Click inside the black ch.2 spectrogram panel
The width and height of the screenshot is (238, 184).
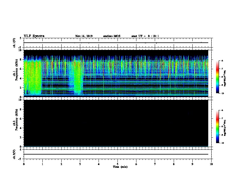click(x=116, y=123)
